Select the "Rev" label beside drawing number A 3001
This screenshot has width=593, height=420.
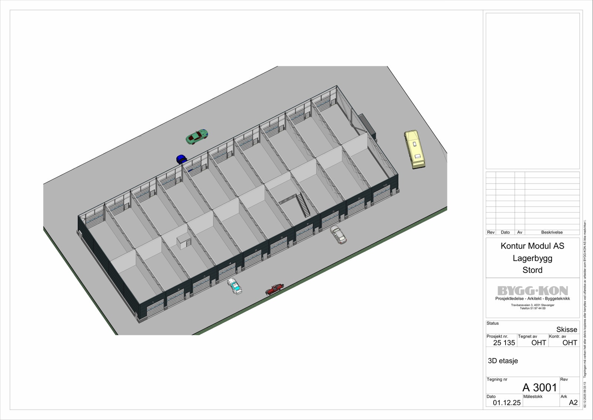(x=564, y=379)
